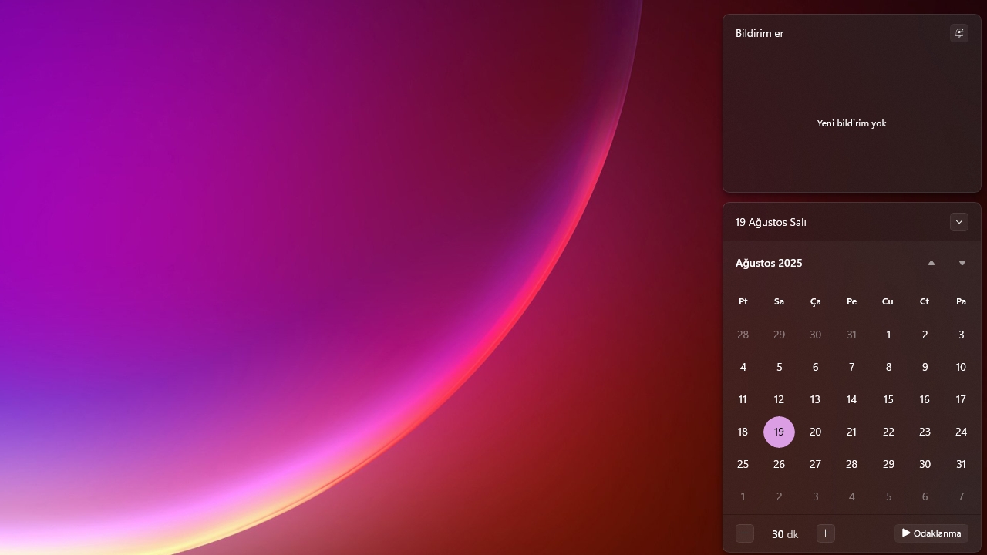The height and width of the screenshot is (555, 987).
Task: Select August 1 in the calendar
Action: pos(888,335)
